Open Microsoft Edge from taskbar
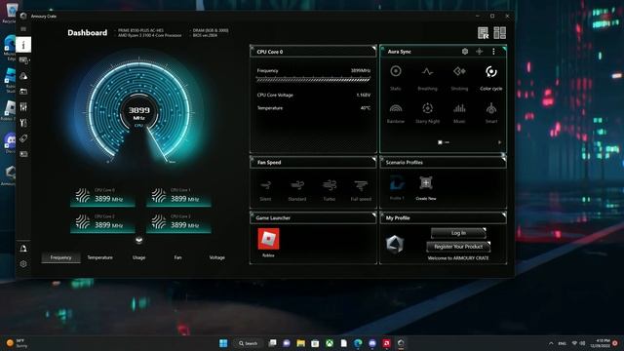Screen dimensions: 624x351 click(x=358, y=343)
